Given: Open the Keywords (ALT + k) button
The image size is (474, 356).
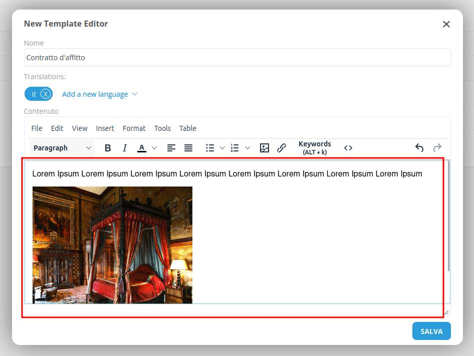Looking at the screenshot, I should coord(315,148).
